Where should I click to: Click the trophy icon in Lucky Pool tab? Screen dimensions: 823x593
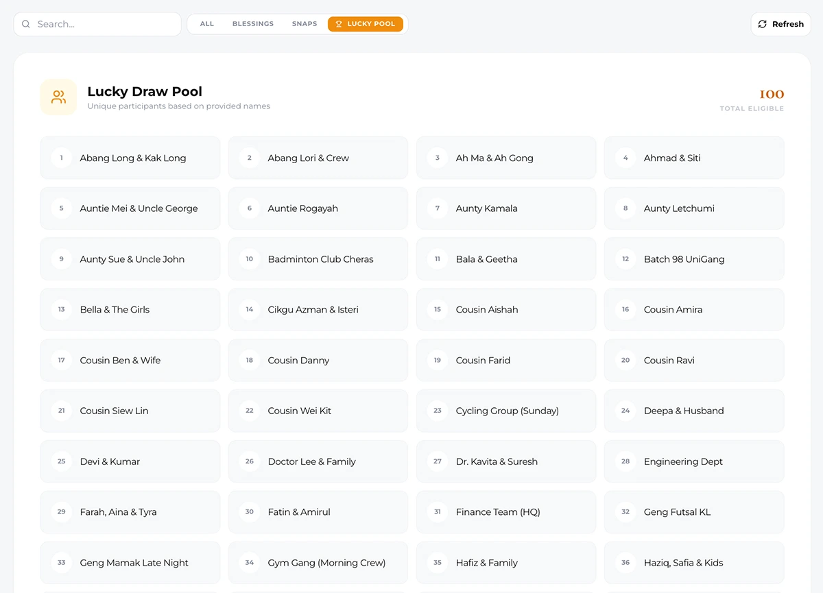339,24
